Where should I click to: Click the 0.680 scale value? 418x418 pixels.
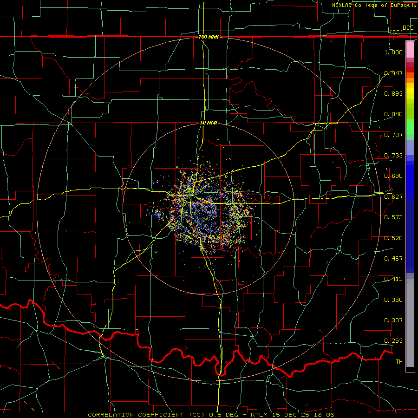click(x=393, y=176)
